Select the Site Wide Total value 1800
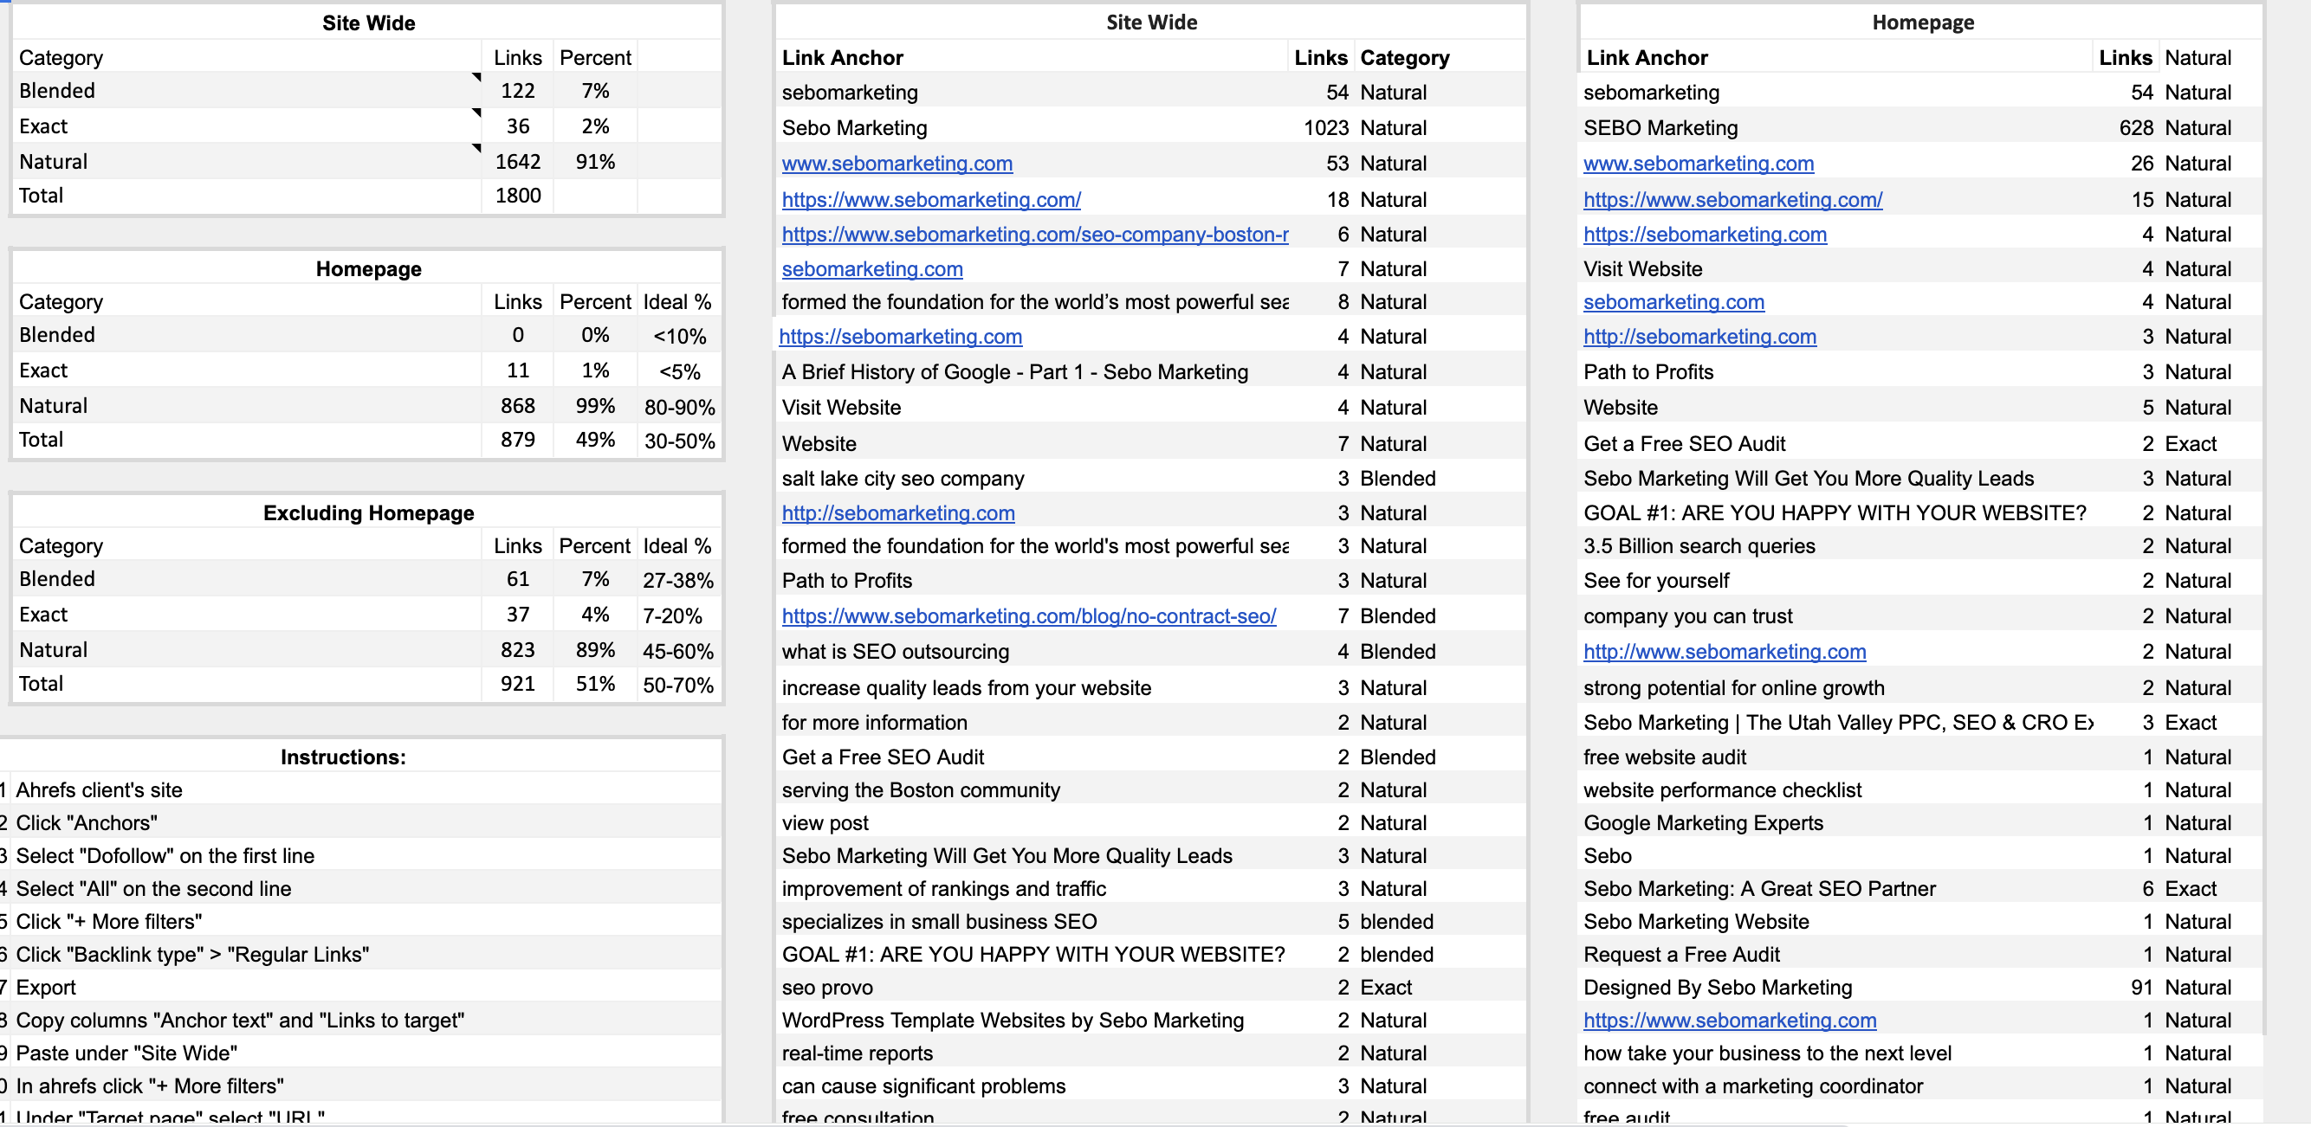 click(518, 196)
